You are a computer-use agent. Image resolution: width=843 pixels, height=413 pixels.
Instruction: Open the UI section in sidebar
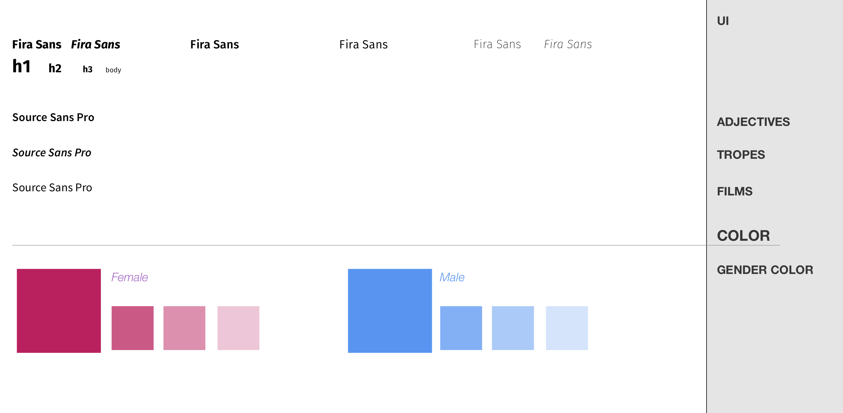coord(723,21)
